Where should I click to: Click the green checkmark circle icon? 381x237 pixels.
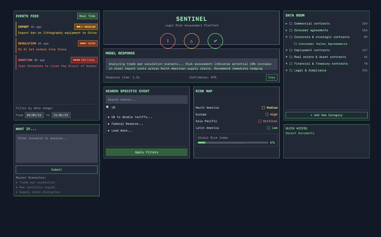click(215, 41)
